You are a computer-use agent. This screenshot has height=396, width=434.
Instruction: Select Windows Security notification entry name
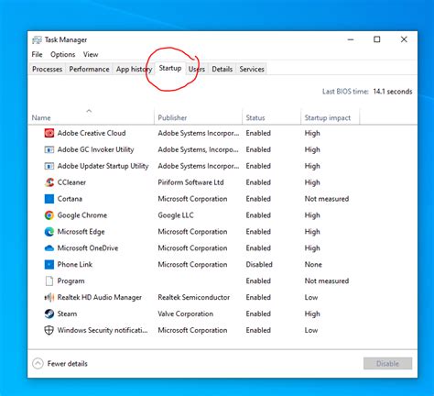pyautogui.click(x=103, y=330)
